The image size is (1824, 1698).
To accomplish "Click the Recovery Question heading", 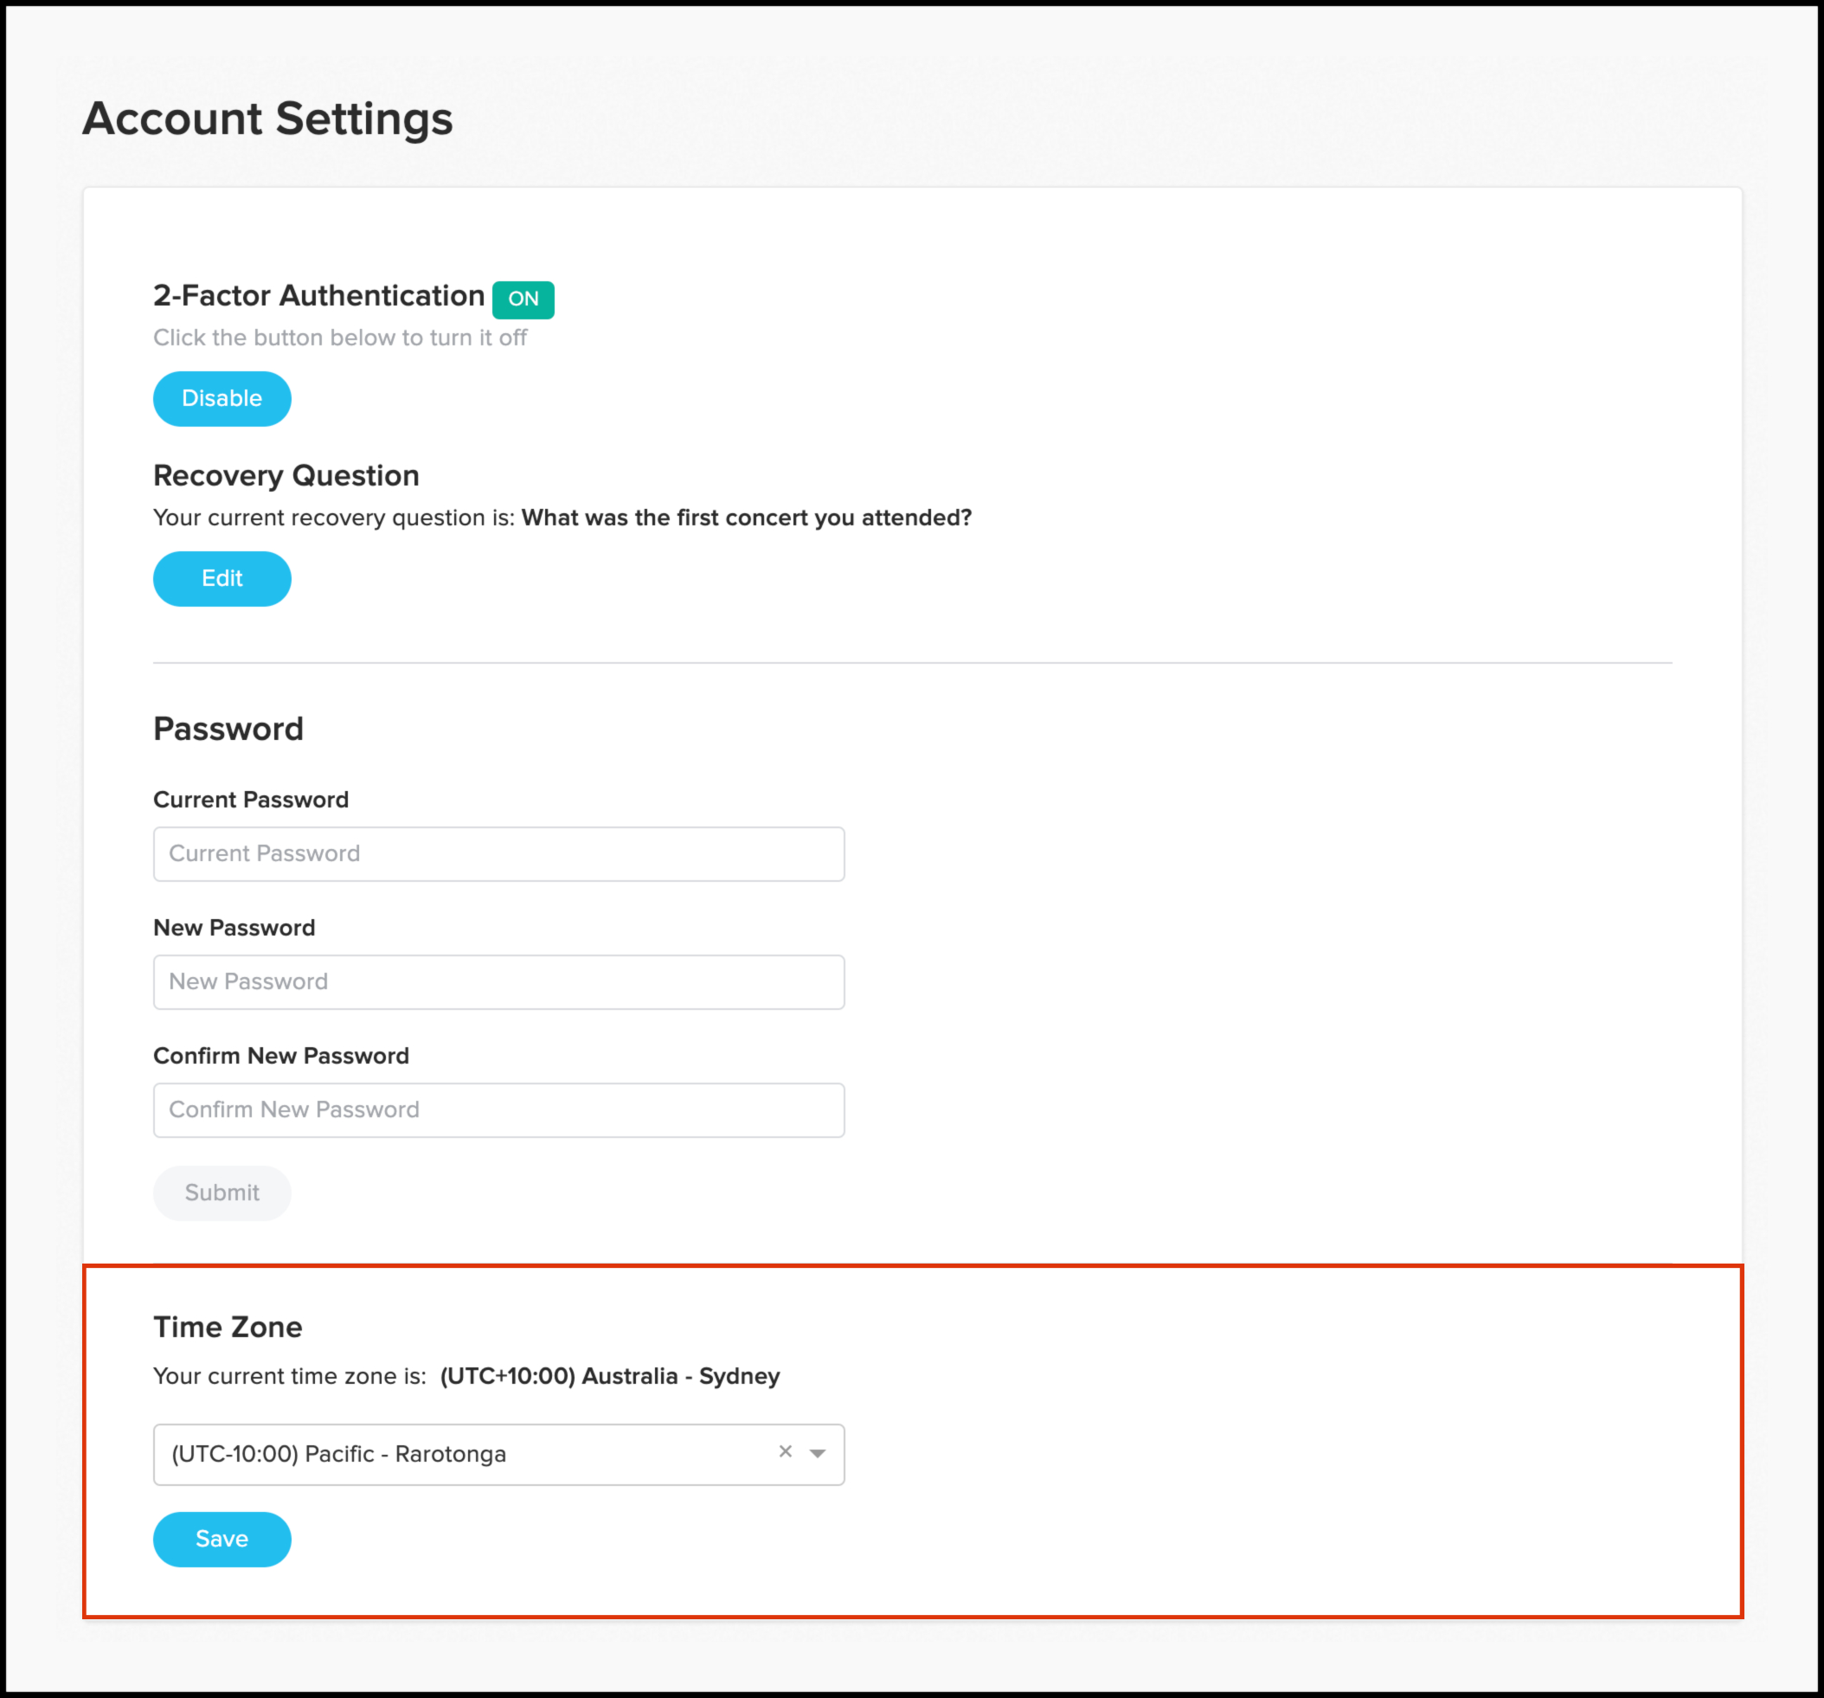I will pos(286,475).
